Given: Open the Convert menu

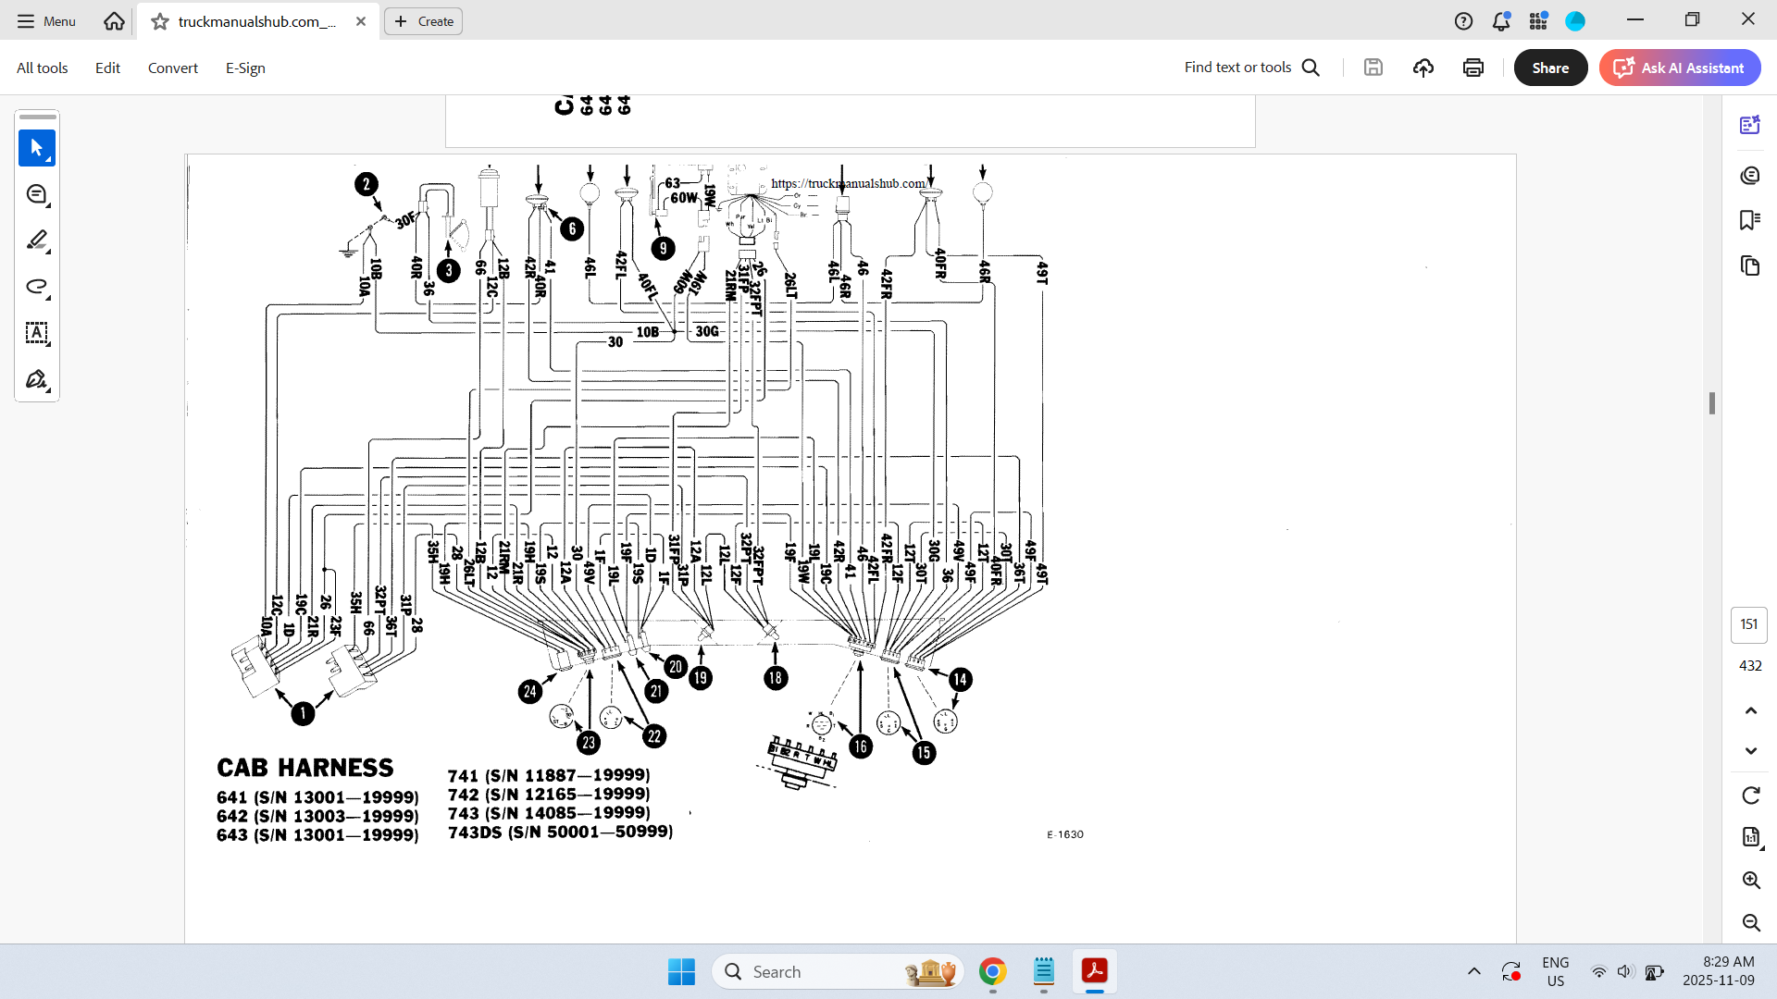Looking at the screenshot, I should point(173,68).
